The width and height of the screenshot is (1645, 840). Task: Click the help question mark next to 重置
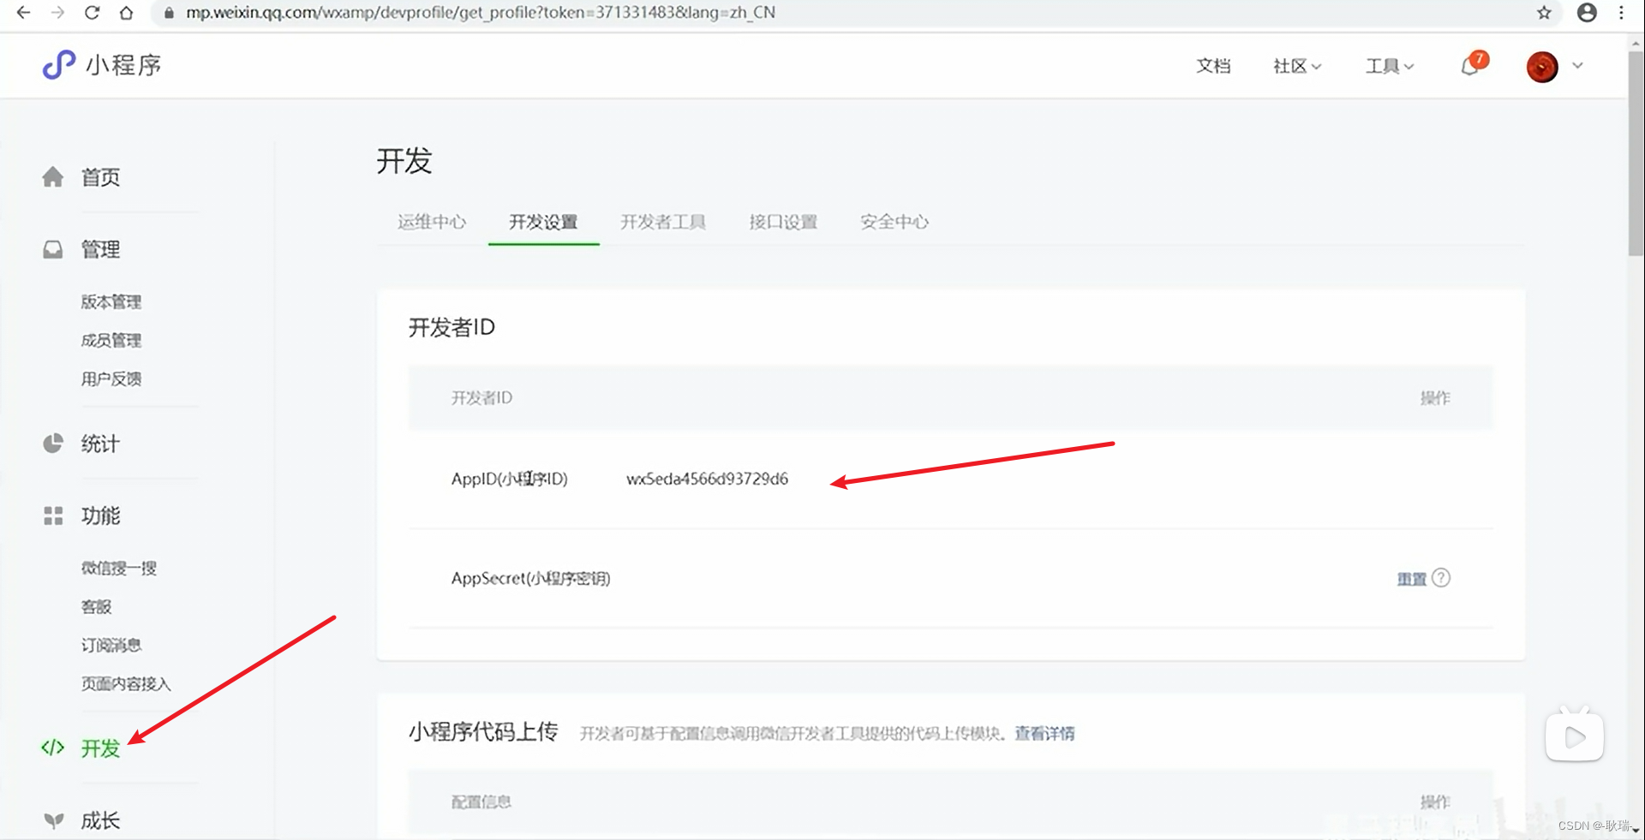(1441, 578)
